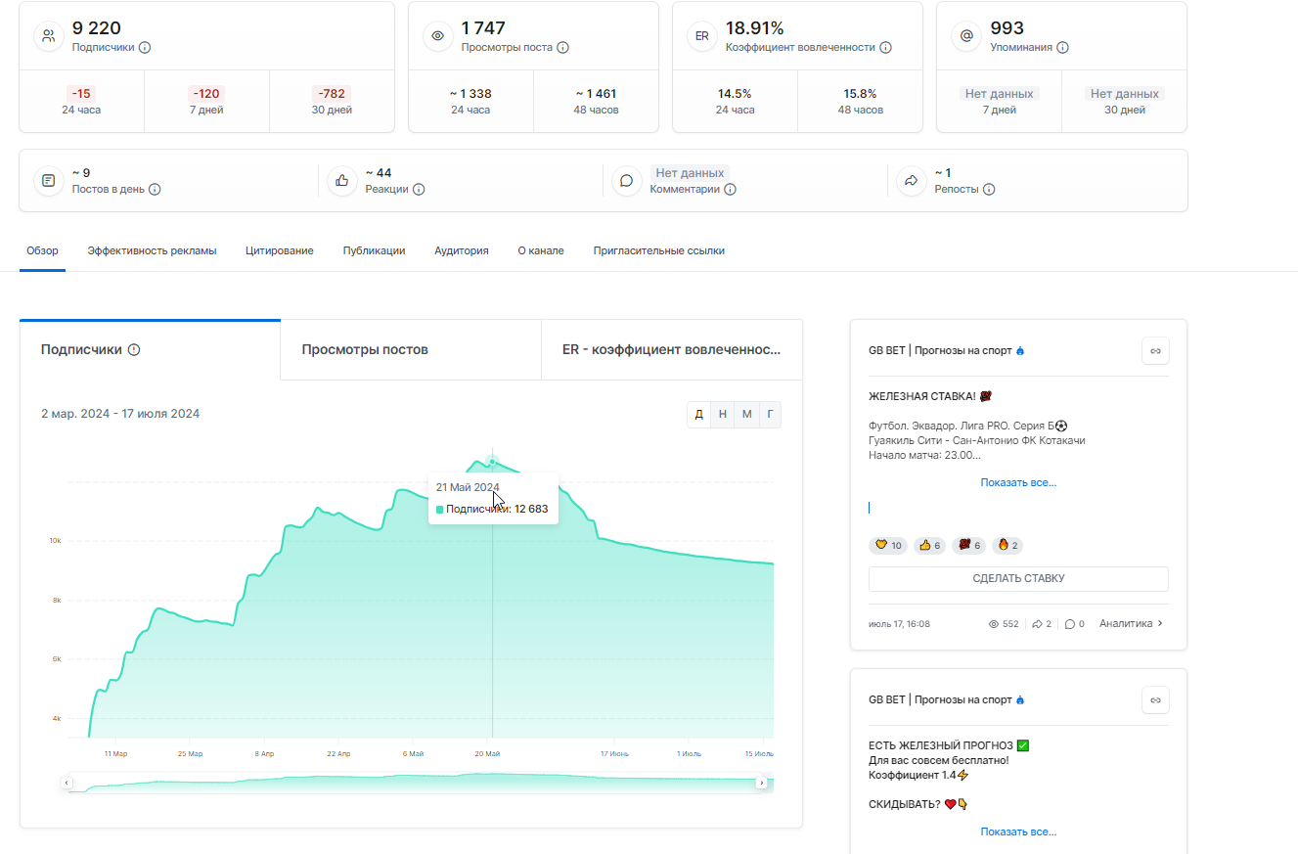The width and height of the screenshot is (1298, 854).
Task: Click the fire reaction with 2
Action: pos(1007,545)
